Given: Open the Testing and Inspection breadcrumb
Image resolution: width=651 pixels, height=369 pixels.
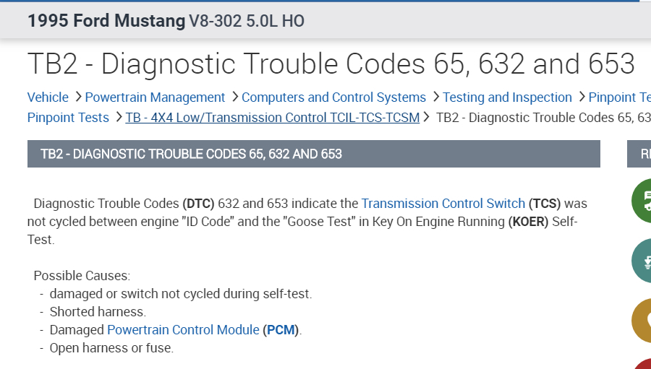Looking at the screenshot, I should point(507,97).
